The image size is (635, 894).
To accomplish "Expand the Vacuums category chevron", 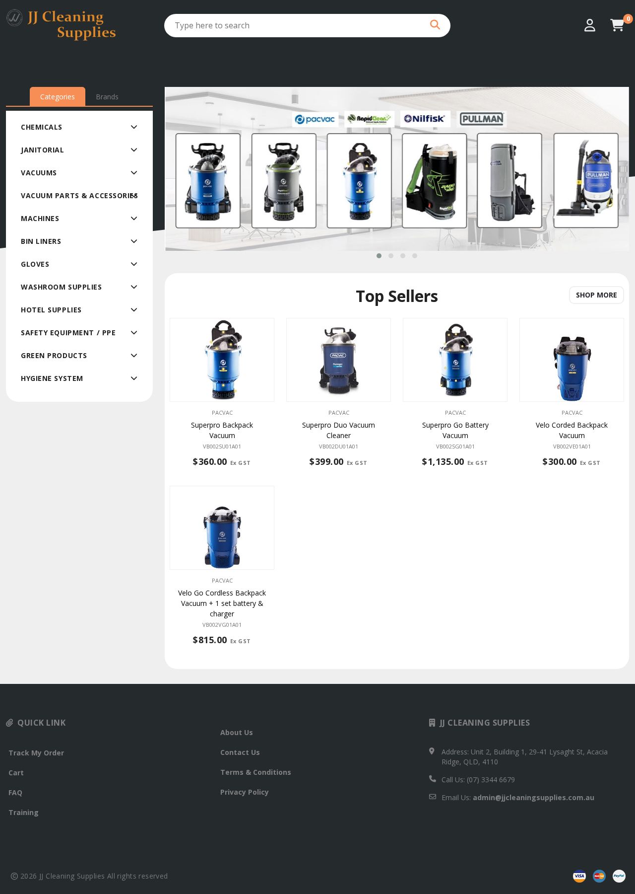I will (134, 173).
